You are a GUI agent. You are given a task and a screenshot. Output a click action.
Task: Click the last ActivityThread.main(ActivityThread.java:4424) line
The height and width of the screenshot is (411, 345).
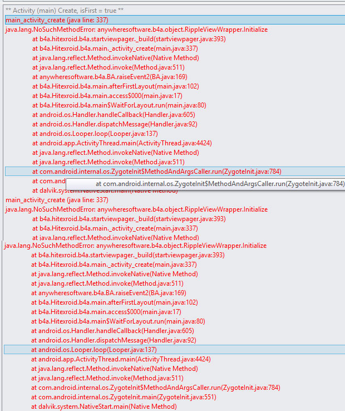(x=121, y=359)
